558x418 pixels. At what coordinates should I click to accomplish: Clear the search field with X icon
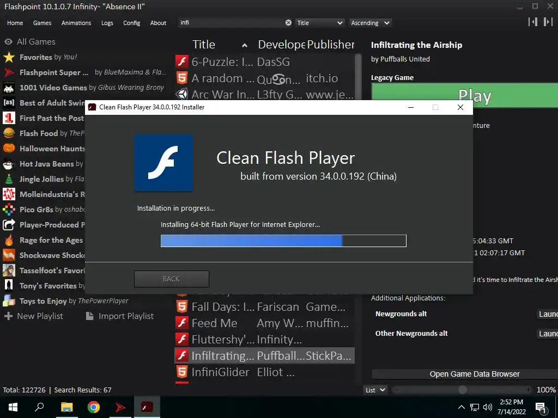pyautogui.click(x=288, y=23)
